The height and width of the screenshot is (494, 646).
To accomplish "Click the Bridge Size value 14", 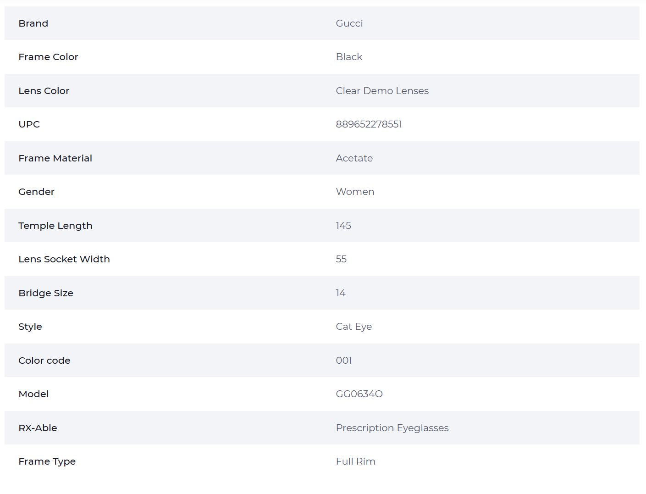I will 341,293.
